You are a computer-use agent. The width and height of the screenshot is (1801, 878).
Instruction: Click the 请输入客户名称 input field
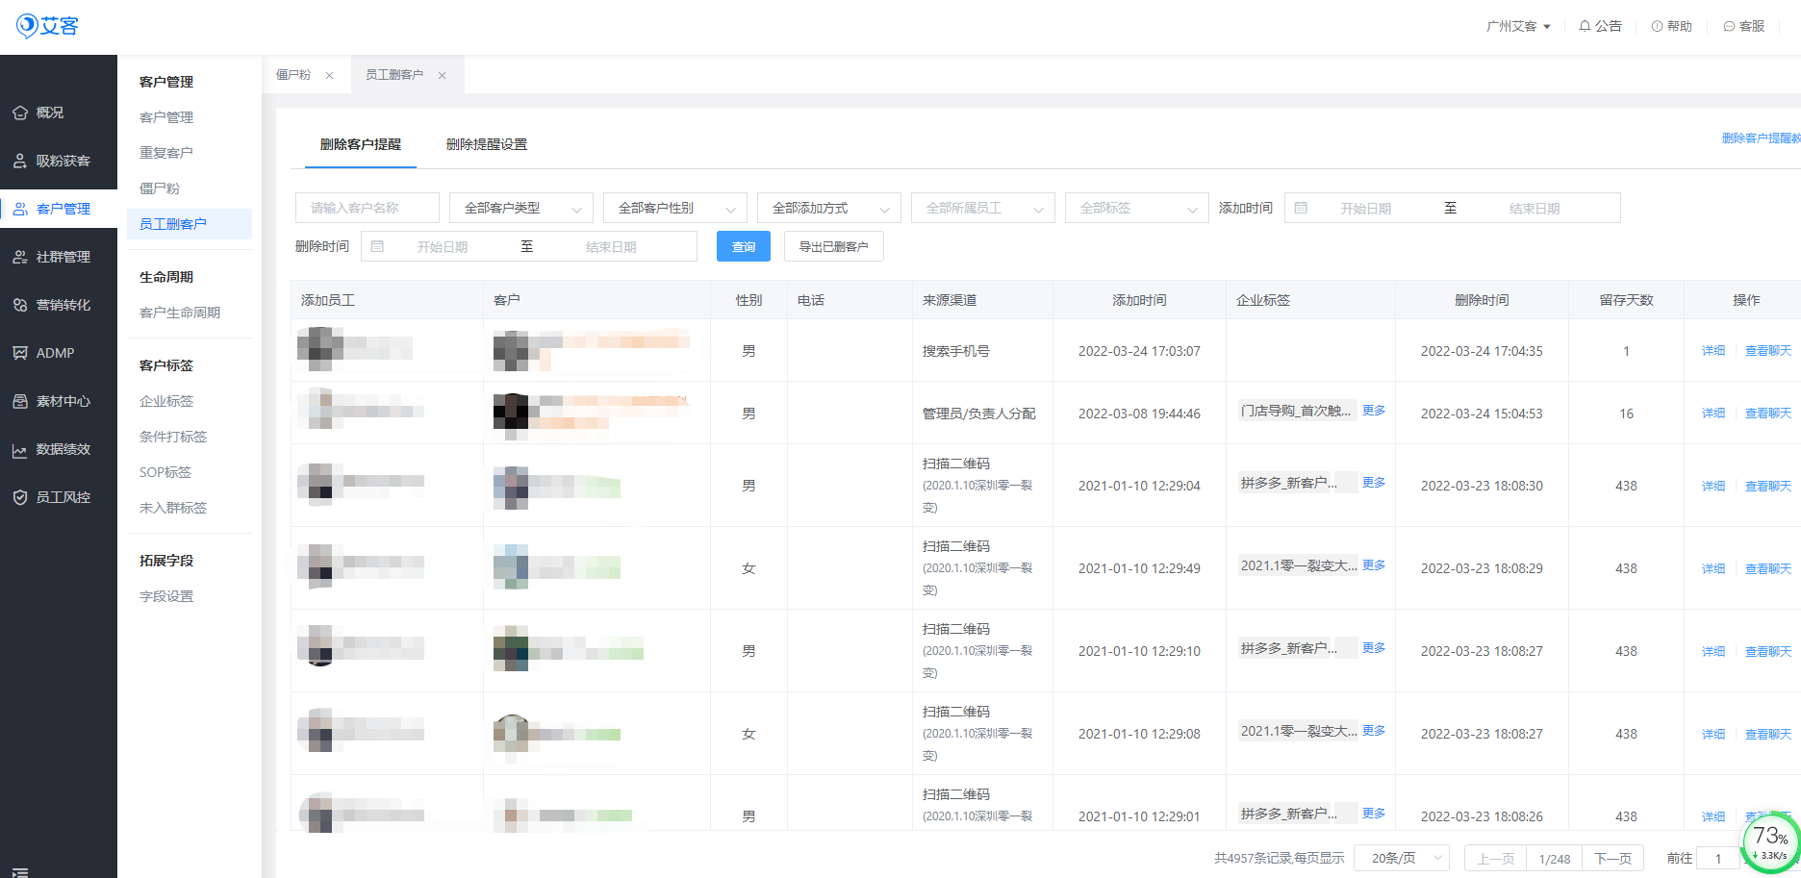(367, 208)
